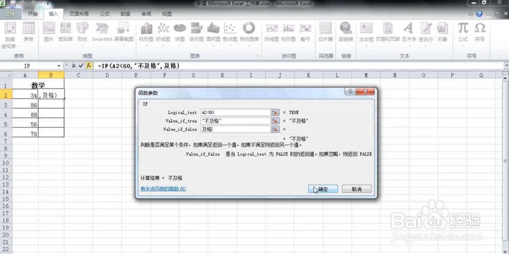This screenshot has height=254, width=509.
Task: Select column C header
Action: tap(78, 75)
